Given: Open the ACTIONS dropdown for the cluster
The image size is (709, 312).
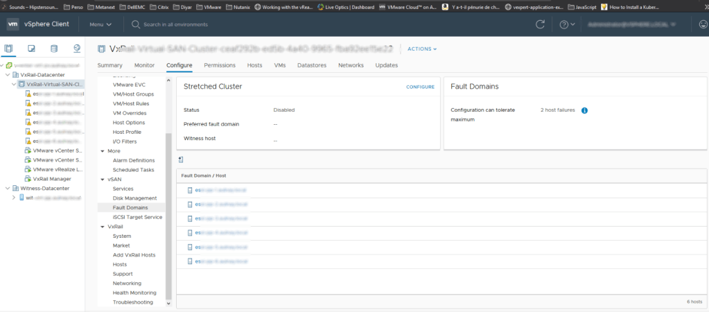Looking at the screenshot, I should pyautogui.click(x=422, y=49).
